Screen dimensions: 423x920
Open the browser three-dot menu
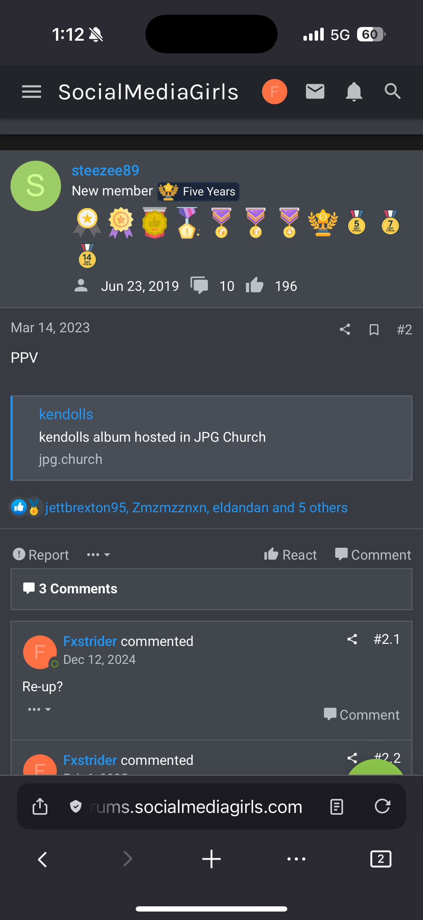click(x=296, y=859)
